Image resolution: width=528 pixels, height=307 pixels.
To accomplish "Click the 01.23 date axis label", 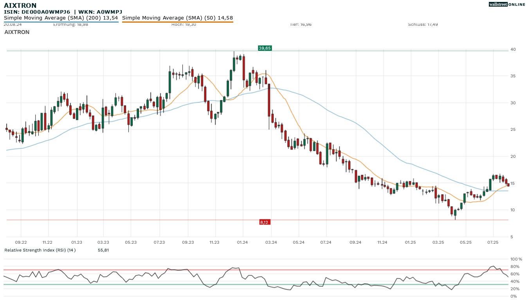I will 77,243.
